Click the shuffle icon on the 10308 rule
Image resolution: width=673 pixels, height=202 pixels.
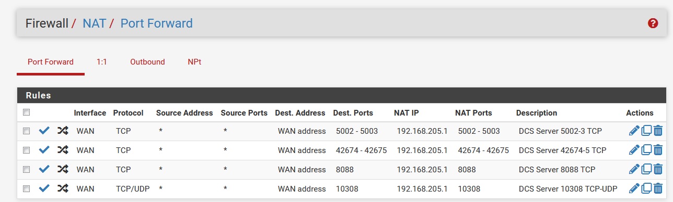(63, 189)
